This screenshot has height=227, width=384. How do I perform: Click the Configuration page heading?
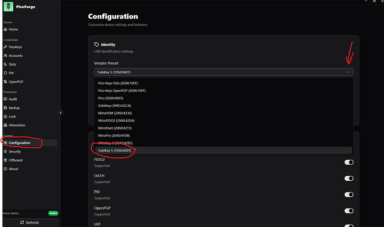click(113, 16)
